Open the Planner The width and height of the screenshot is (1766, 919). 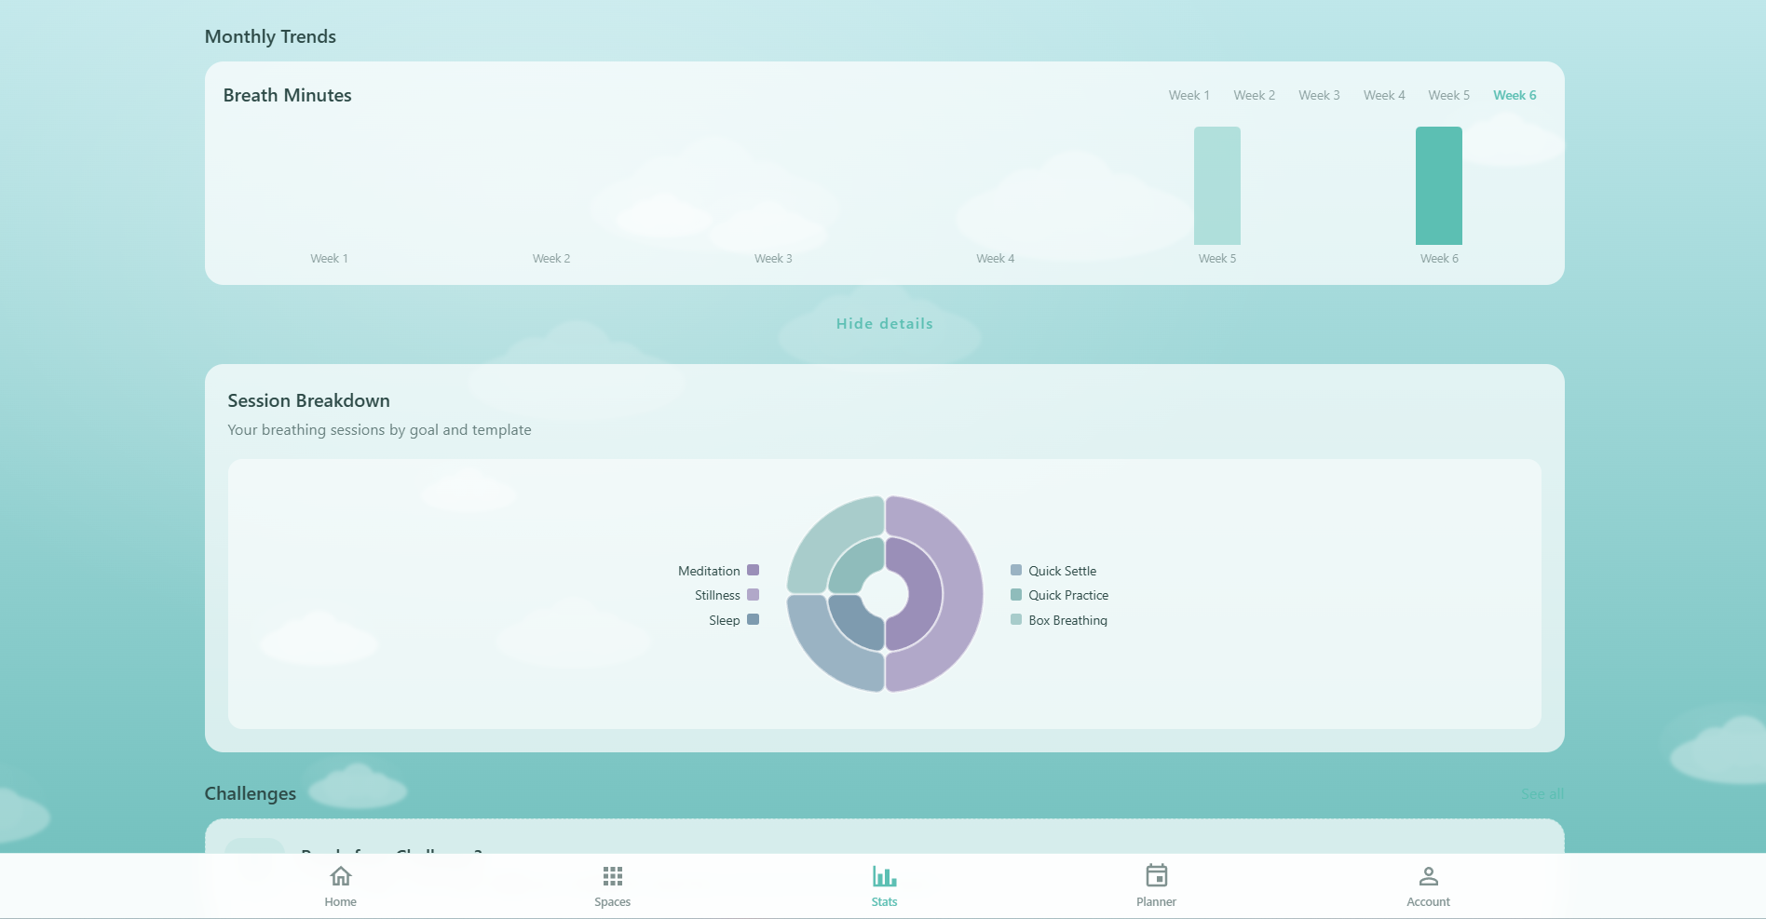(1155, 885)
